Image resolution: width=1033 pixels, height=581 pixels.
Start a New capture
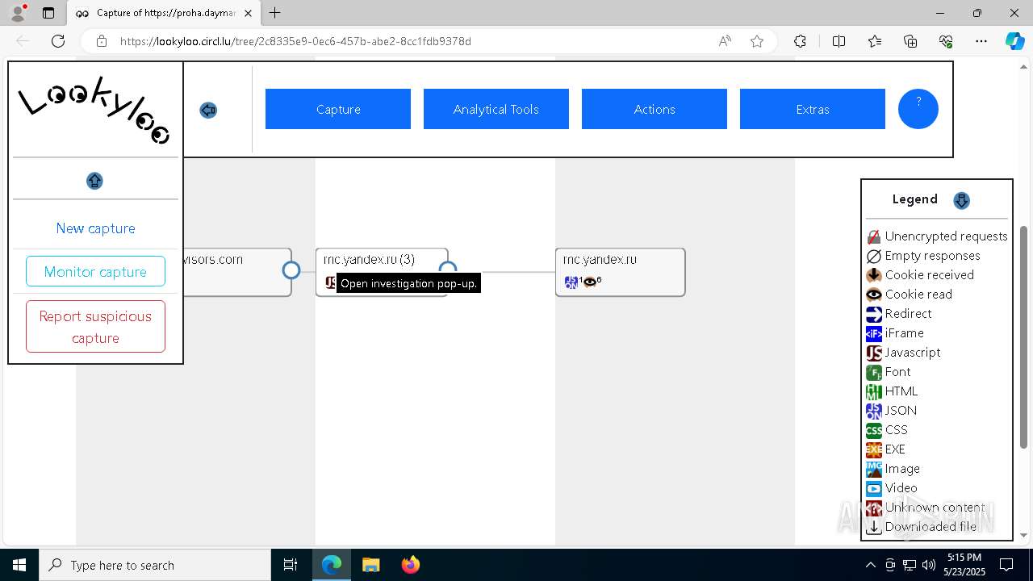click(x=95, y=228)
